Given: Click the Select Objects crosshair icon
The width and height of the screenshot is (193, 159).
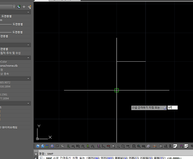Looking at the screenshot, I should (24, 7).
